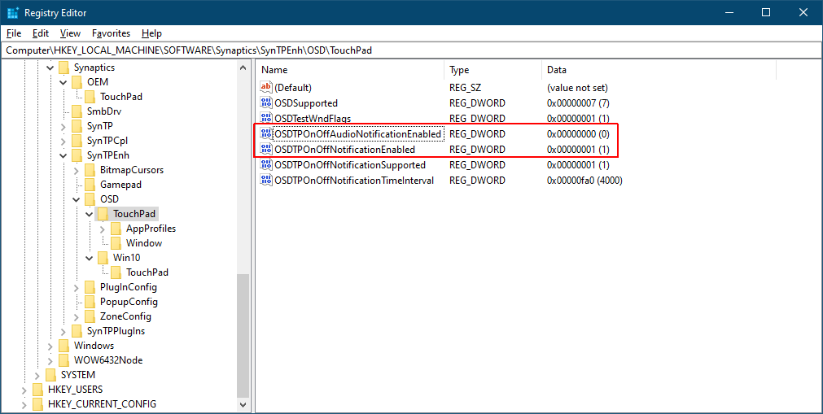Click the (Default) string value icon
823x414 pixels.
point(266,88)
